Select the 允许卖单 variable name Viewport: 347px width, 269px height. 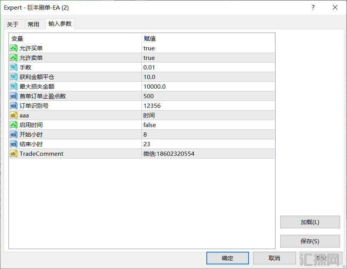click(31, 58)
